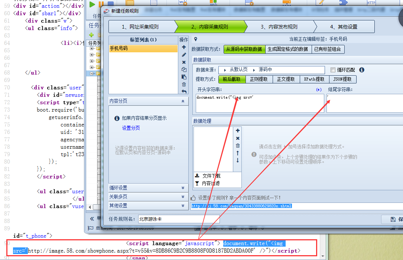This screenshot has width=403, height=260.
Task: Select the 已有标签组合 mode
Action: [x=328, y=49]
